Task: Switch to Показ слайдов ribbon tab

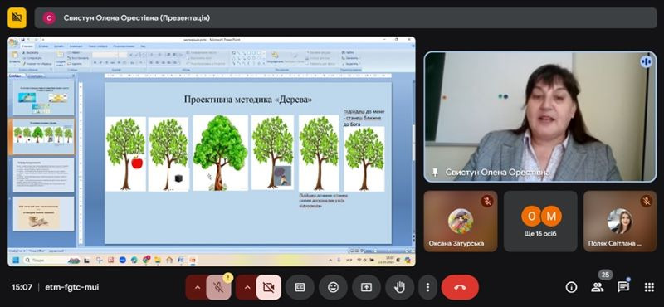Action: click(98, 46)
